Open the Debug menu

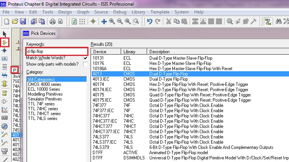pos(120,12)
